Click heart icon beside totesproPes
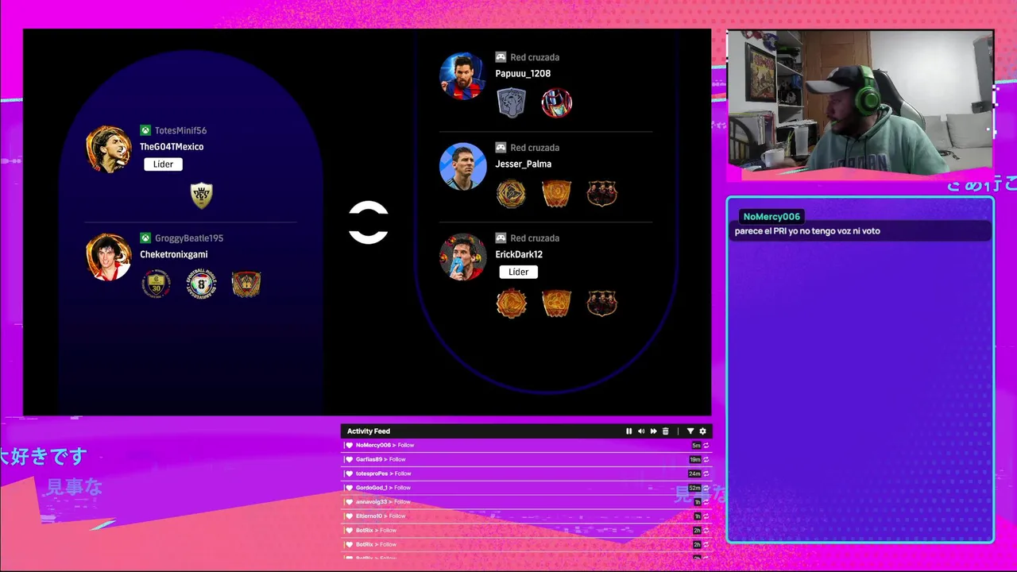Viewport: 1017px width, 572px height. point(349,473)
